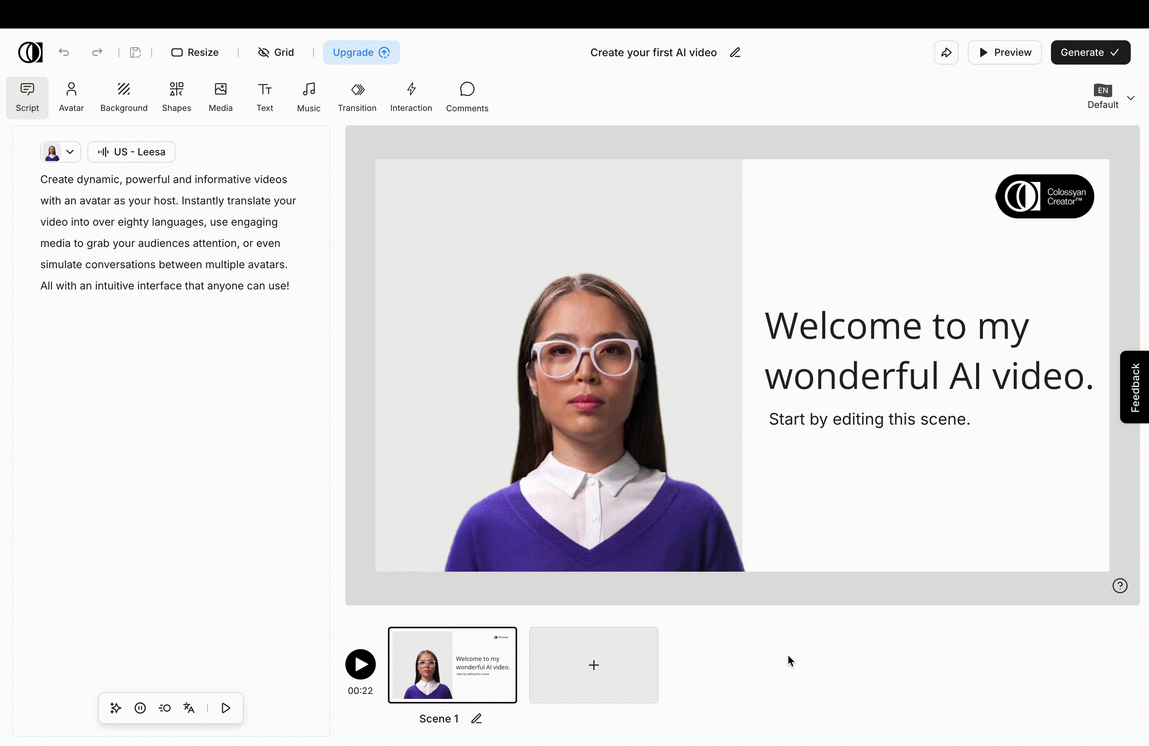The image size is (1149, 746).
Task: Open the Transition panel
Action: click(x=357, y=97)
